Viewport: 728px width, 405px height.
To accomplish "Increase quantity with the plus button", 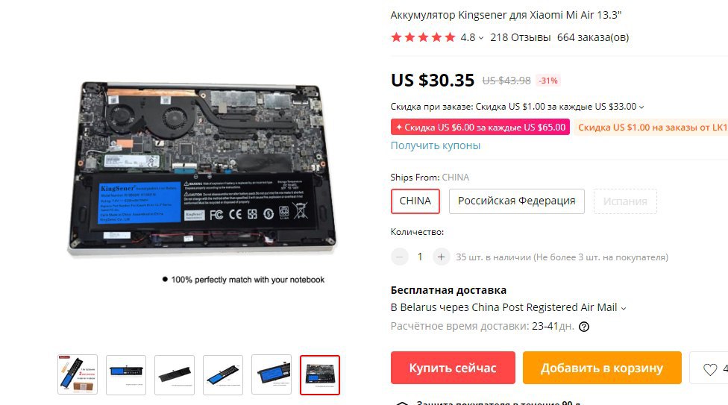I will pos(441,257).
